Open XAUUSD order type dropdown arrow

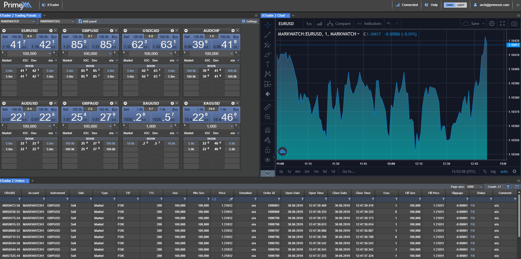177,133
